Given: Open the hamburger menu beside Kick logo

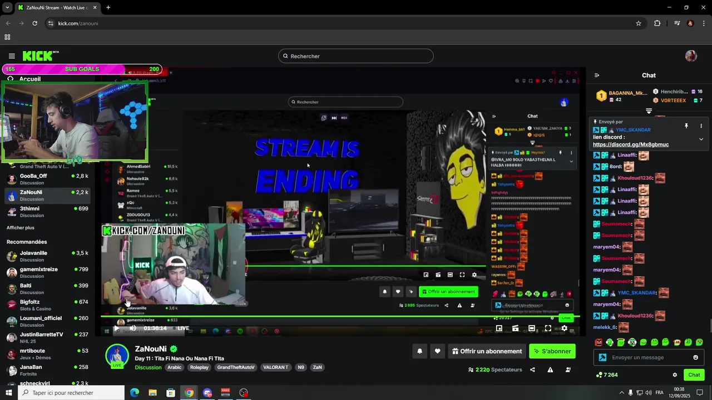Looking at the screenshot, I should tap(12, 56).
